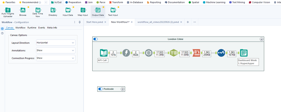Open the Join tool category
The height and width of the screenshot is (112, 281).
[89, 2]
